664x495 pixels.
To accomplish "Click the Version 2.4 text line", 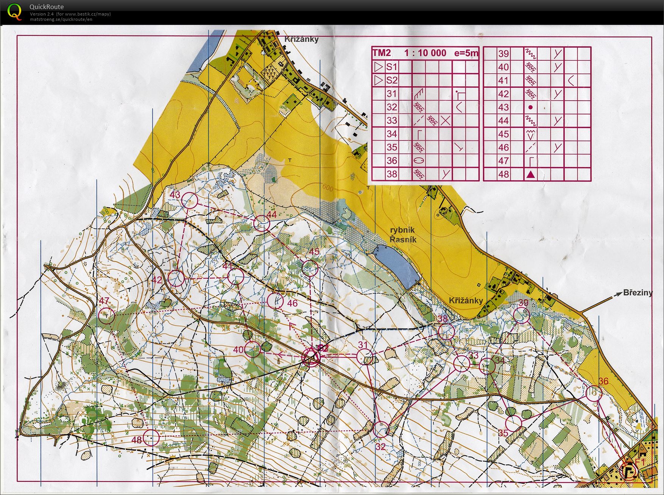I will point(70,14).
